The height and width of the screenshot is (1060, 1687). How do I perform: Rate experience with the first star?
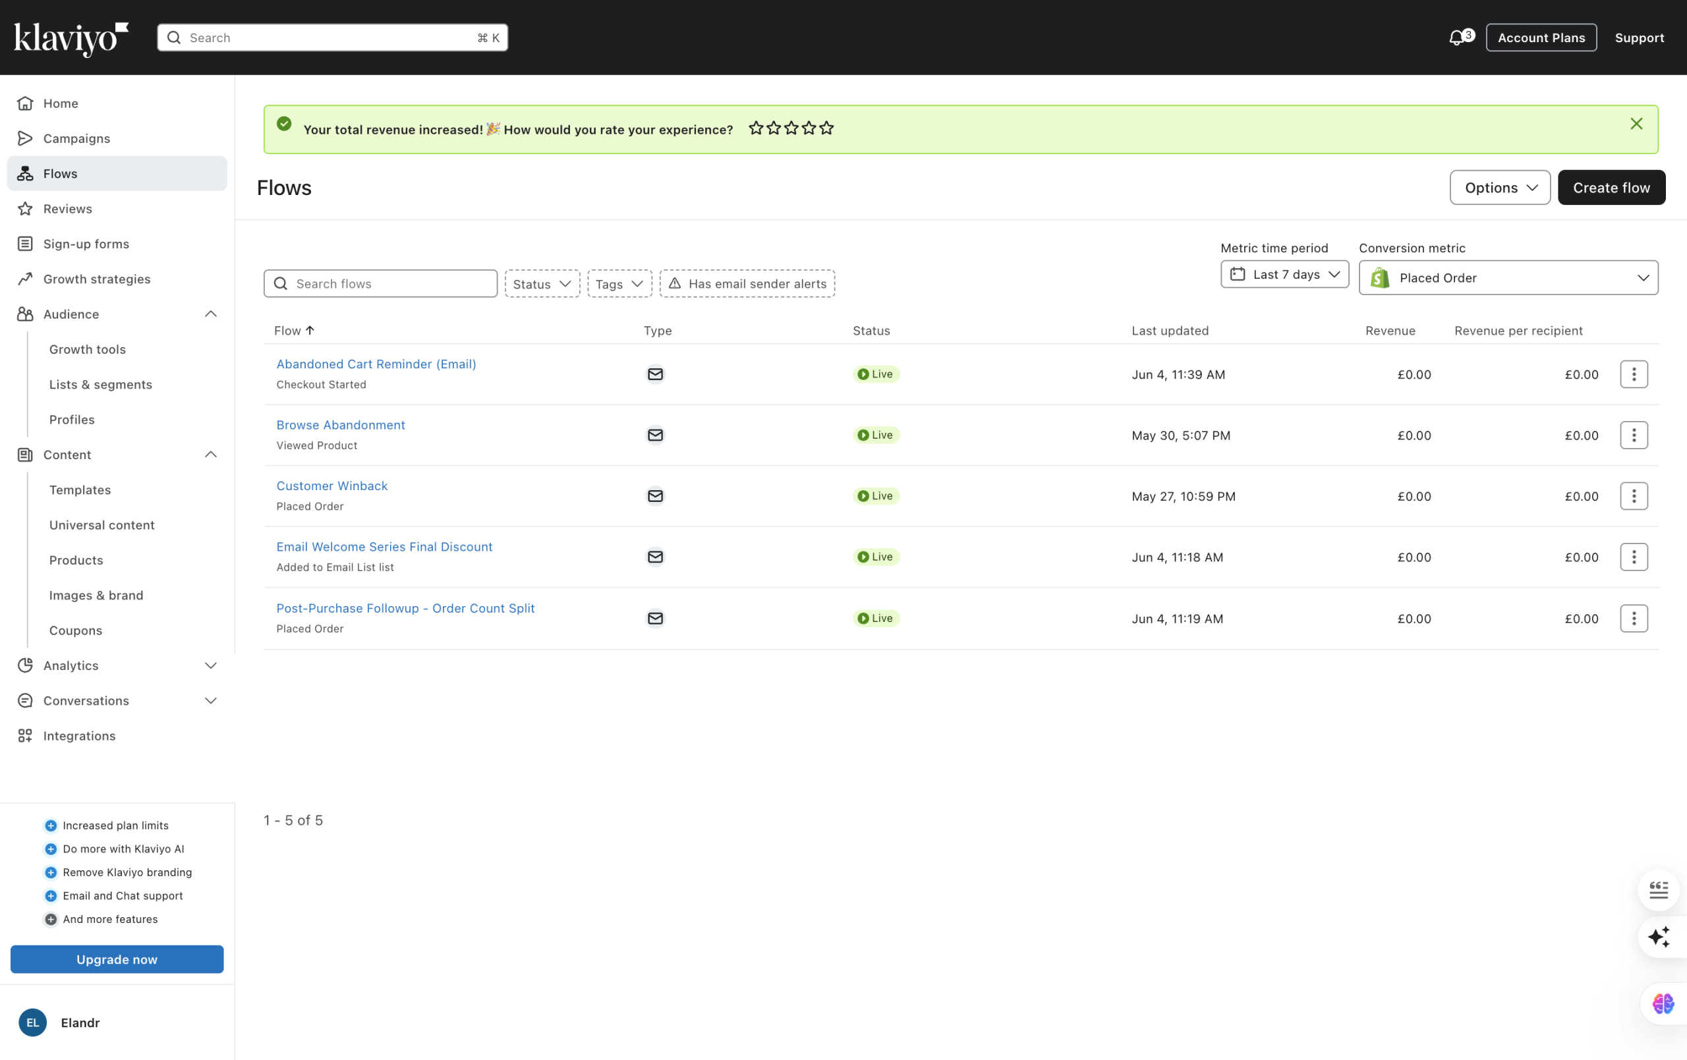[755, 128]
